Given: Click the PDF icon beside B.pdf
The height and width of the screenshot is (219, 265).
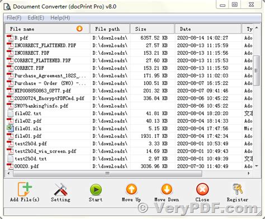Looking at the screenshot, I should click(x=10, y=38).
